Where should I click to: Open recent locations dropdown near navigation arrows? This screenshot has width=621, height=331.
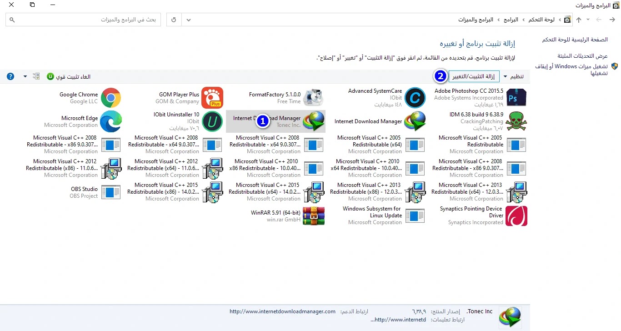click(x=588, y=20)
